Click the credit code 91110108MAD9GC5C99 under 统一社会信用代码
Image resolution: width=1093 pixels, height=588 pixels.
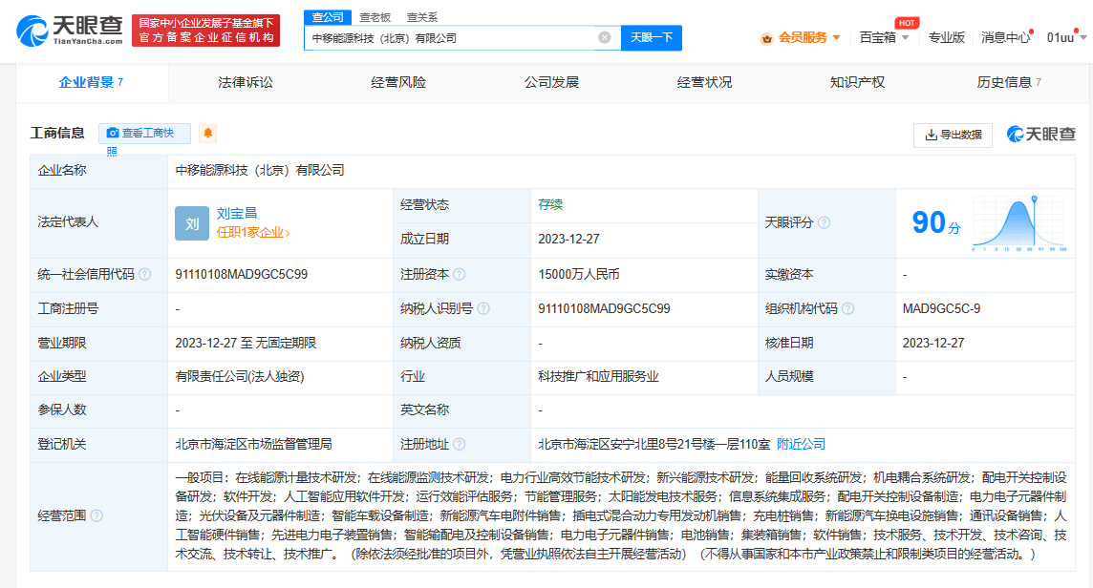point(241,275)
